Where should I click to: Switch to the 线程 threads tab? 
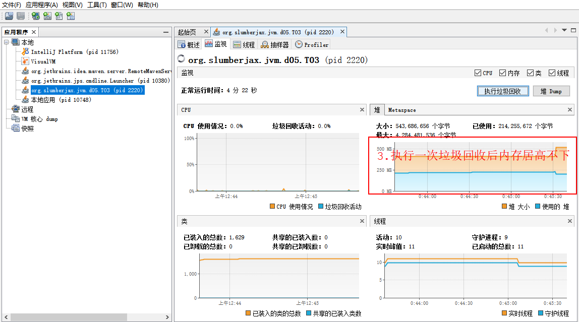click(x=244, y=45)
